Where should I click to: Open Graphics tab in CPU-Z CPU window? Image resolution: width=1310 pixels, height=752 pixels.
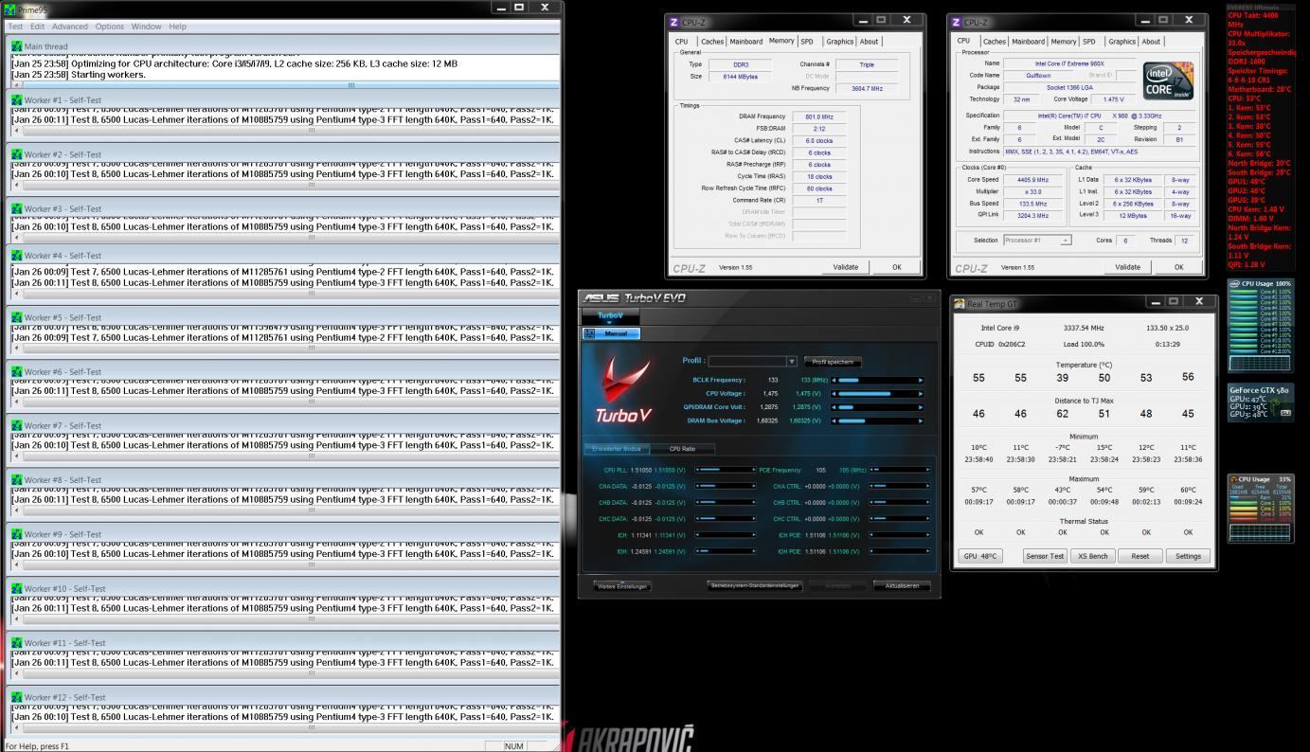pyautogui.click(x=1122, y=42)
